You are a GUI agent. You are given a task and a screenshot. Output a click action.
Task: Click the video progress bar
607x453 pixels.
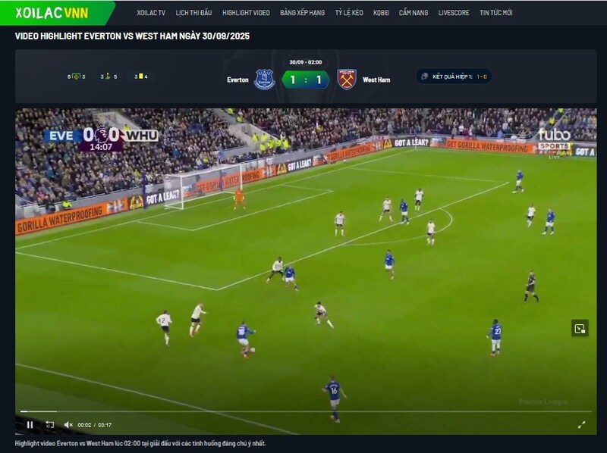coord(303,412)
